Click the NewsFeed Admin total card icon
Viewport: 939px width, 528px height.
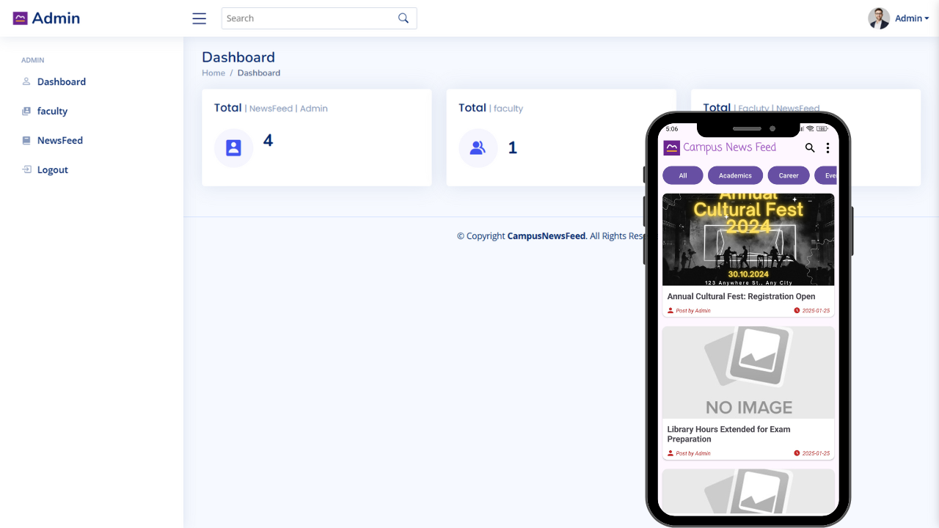233,148
